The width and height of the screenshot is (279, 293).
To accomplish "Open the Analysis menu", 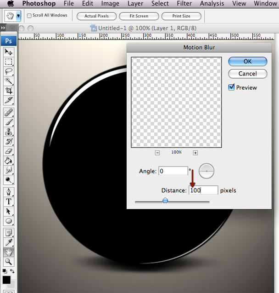I will [x=212, y=3].
